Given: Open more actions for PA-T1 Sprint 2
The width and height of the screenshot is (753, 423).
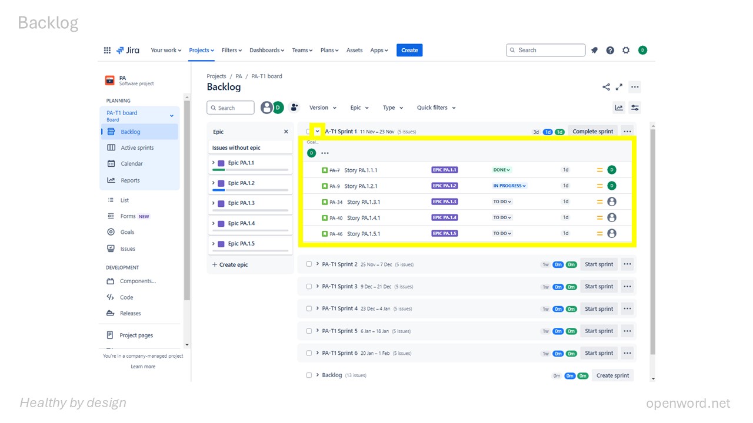Looking at the screenshot, I should [627, 264].
